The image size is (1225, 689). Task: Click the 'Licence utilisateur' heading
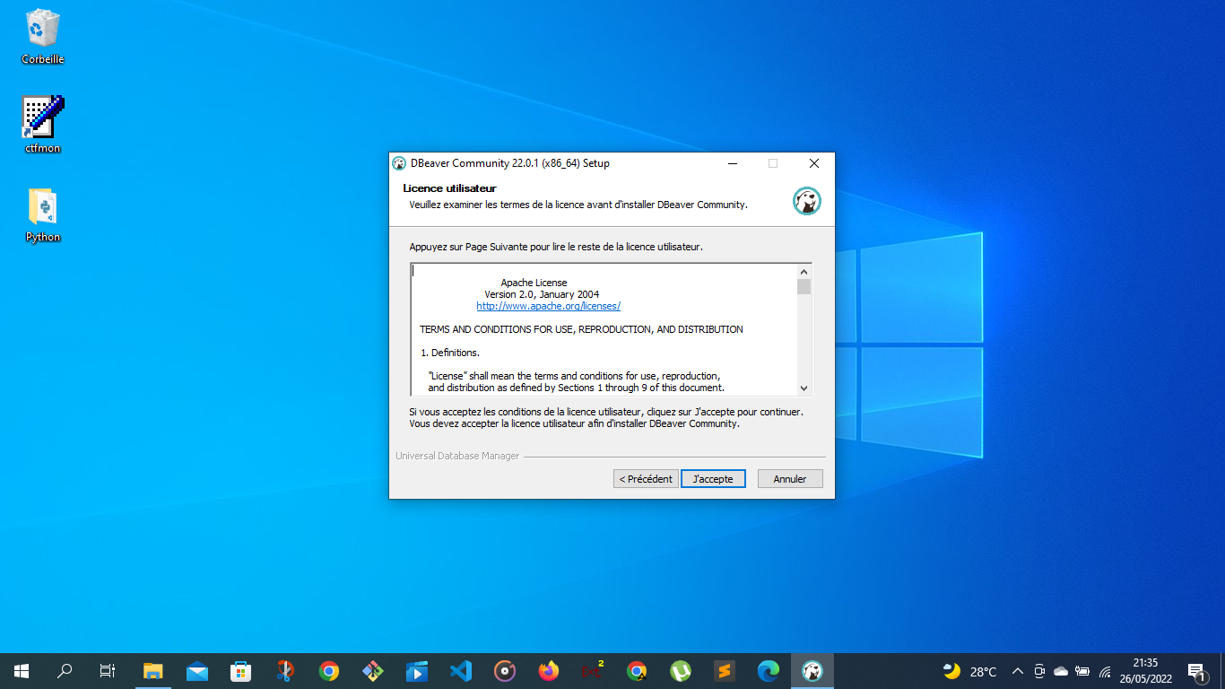pos(449,188)
